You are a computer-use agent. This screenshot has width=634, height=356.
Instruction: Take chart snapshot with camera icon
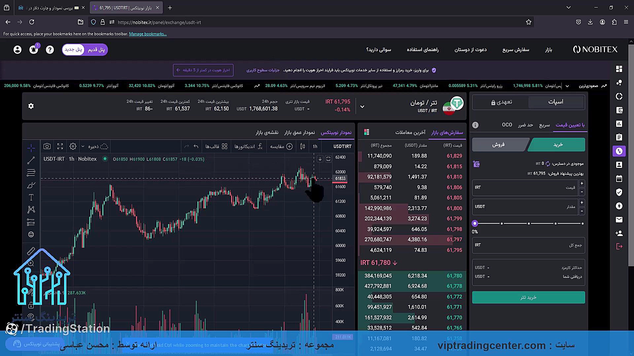tap(47, 146)
